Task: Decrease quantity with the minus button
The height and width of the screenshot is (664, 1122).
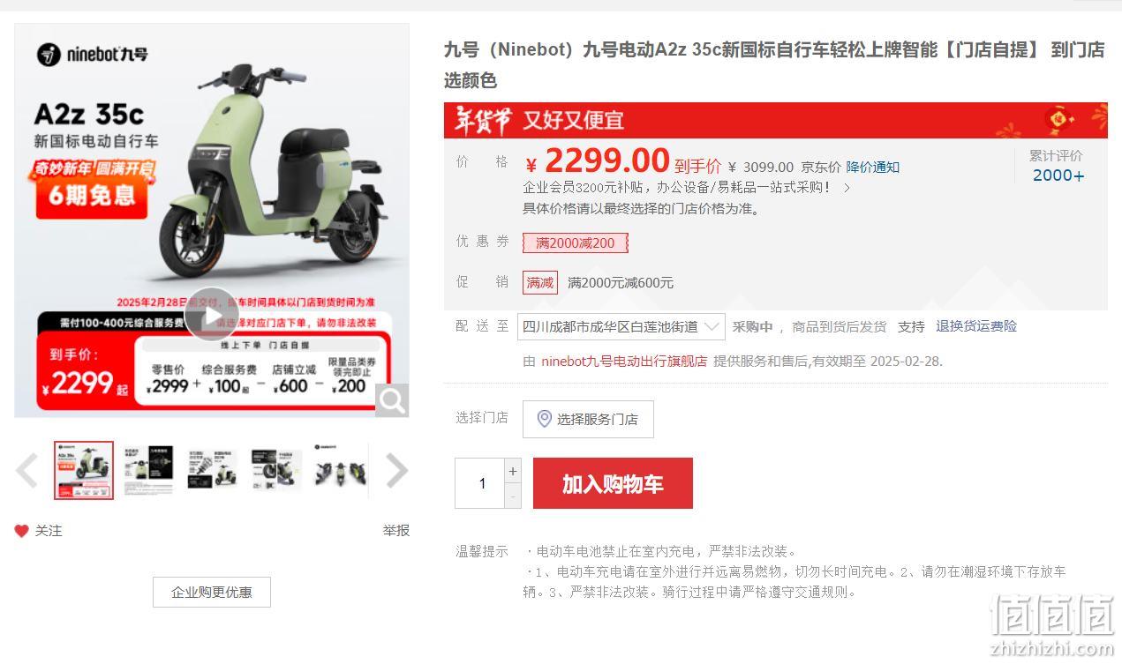Action: click(x=513, y=496)
